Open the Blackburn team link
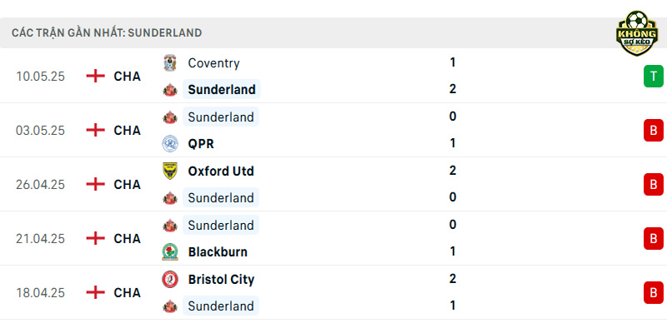This screenshot has height=333, width=667. pos(218,252)
